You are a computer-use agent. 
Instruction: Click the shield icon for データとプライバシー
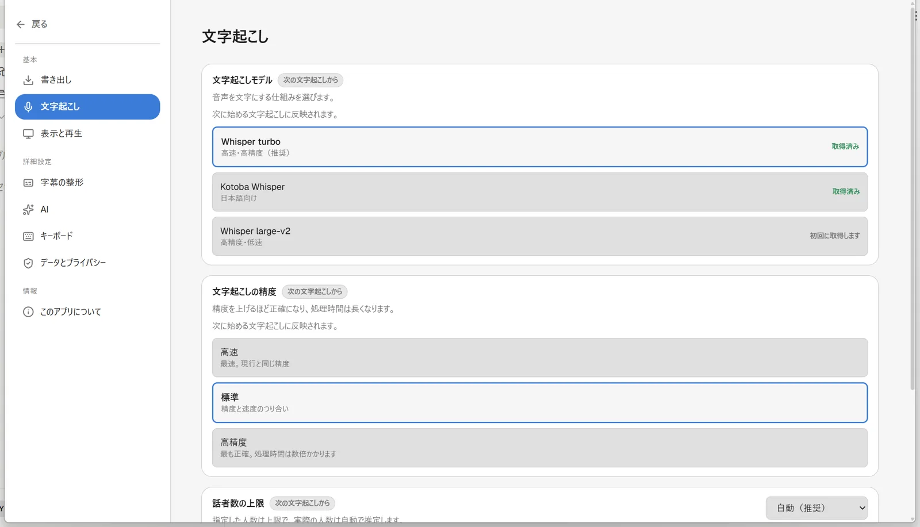pyautogui.click(x=28, y=263)
